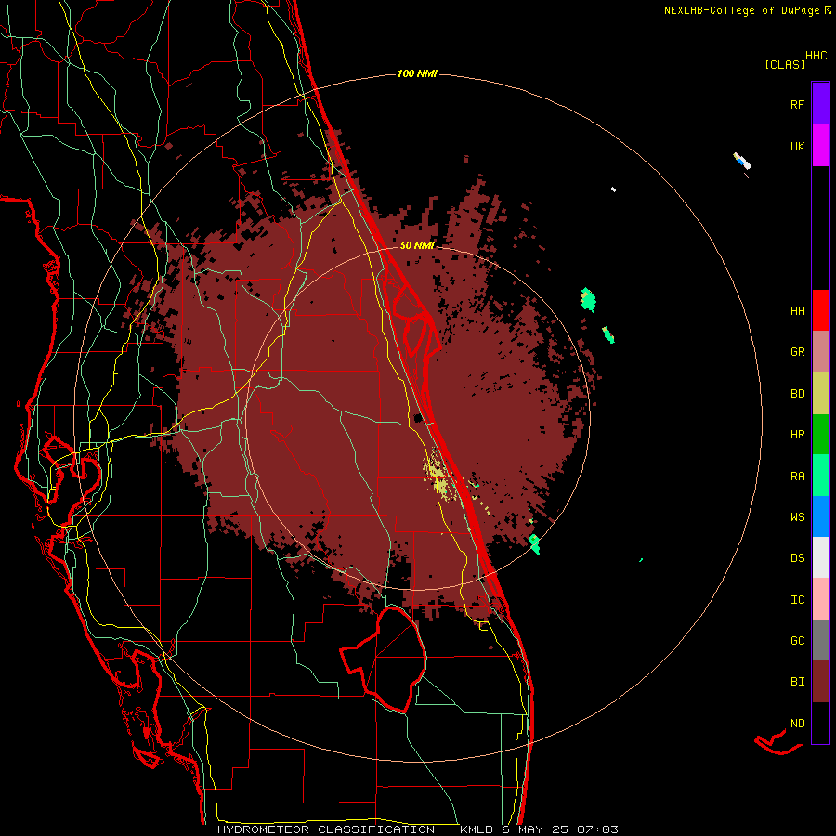The image size is (836, 836).
Task: Click the [CLAS] legend heading
Action: (785, 64)
